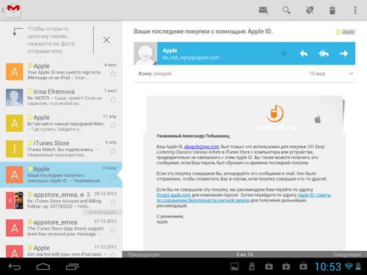Open alexpob@me.com link in body
This screenshot has width=367, height=275.
coord(201,147)
